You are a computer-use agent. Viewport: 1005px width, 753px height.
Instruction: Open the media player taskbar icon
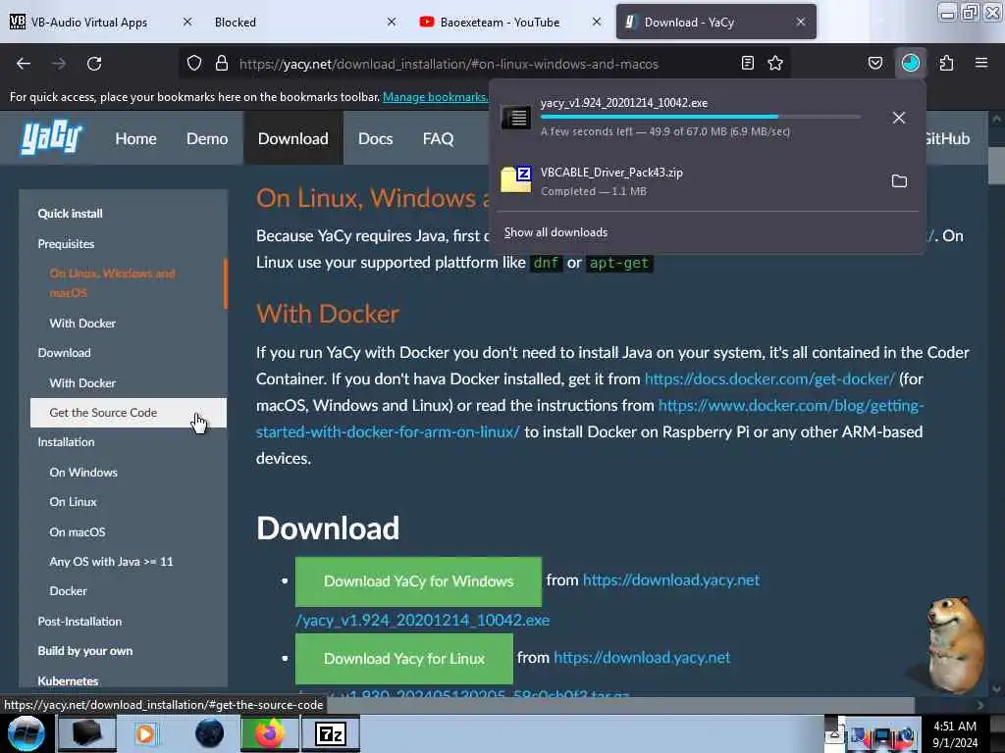tap(146, 733)
